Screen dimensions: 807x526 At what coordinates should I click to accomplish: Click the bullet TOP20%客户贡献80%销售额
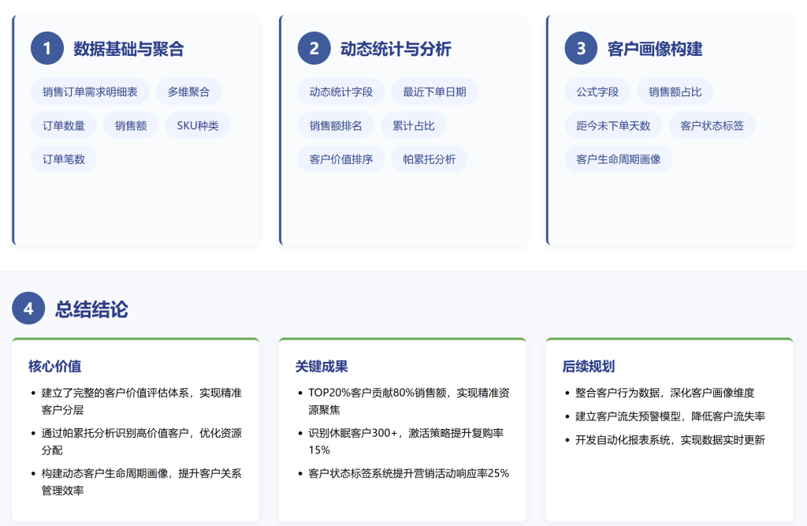tap(409, 401)
